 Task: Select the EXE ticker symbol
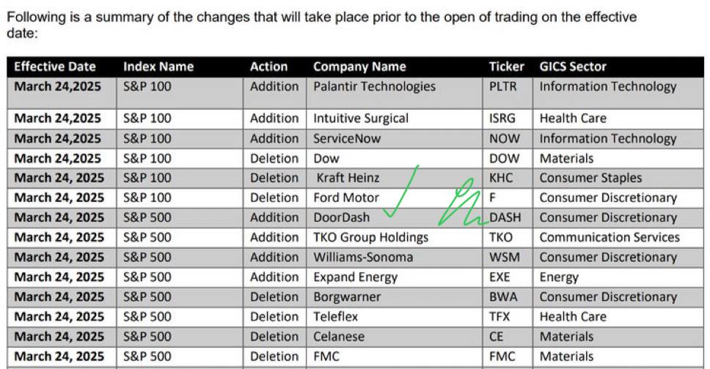499,277
